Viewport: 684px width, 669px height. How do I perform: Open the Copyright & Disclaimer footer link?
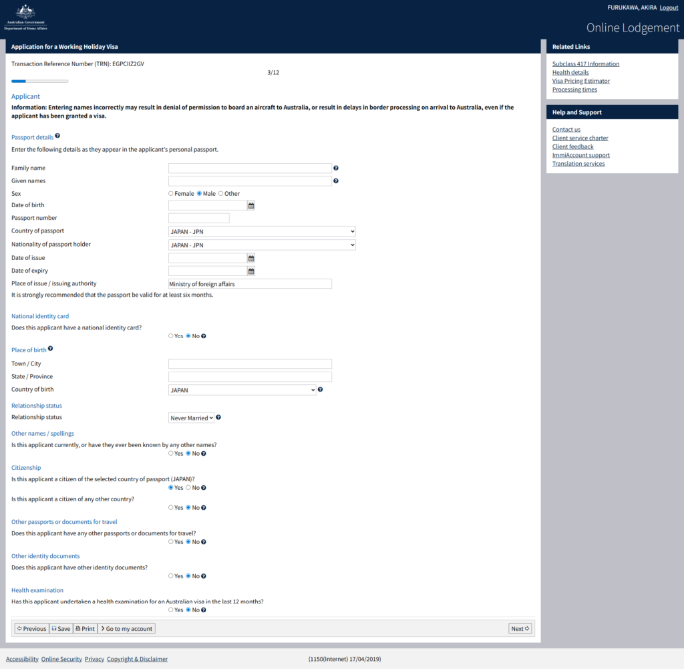[137, 659]
